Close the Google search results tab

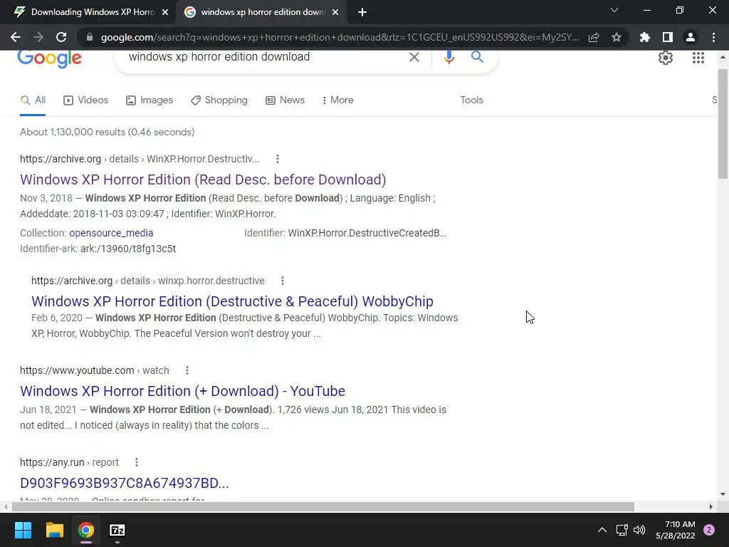point(335,12)
